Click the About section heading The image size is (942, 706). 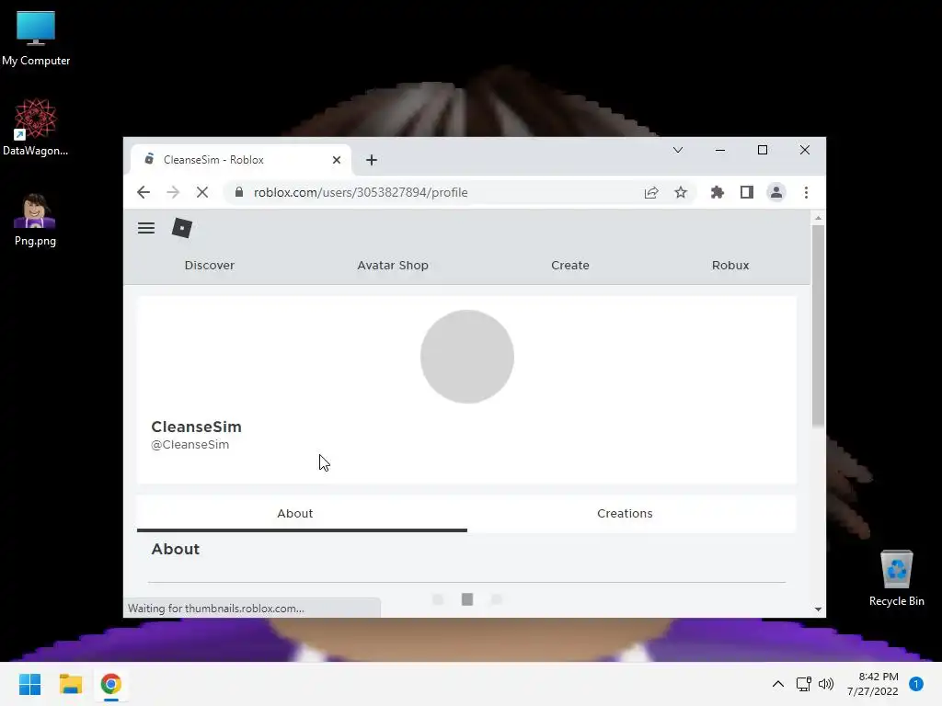176,550
